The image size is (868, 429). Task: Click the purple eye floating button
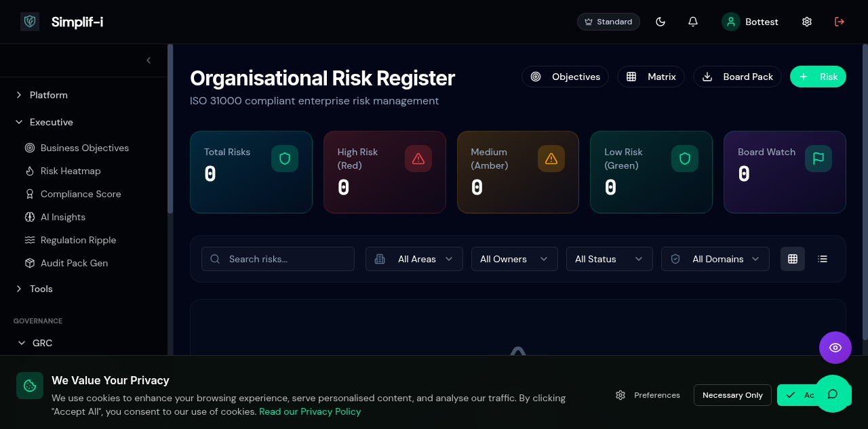pyautogui.click(x=835, y=348)
